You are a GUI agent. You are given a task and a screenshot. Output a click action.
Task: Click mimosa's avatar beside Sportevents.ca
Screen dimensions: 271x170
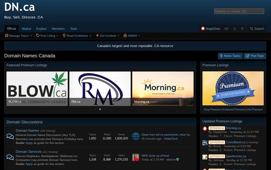coord(205,157)
